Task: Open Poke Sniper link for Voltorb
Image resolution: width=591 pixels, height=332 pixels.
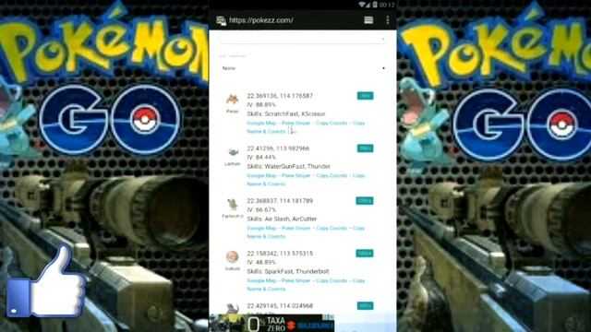Action: [295, 280]
